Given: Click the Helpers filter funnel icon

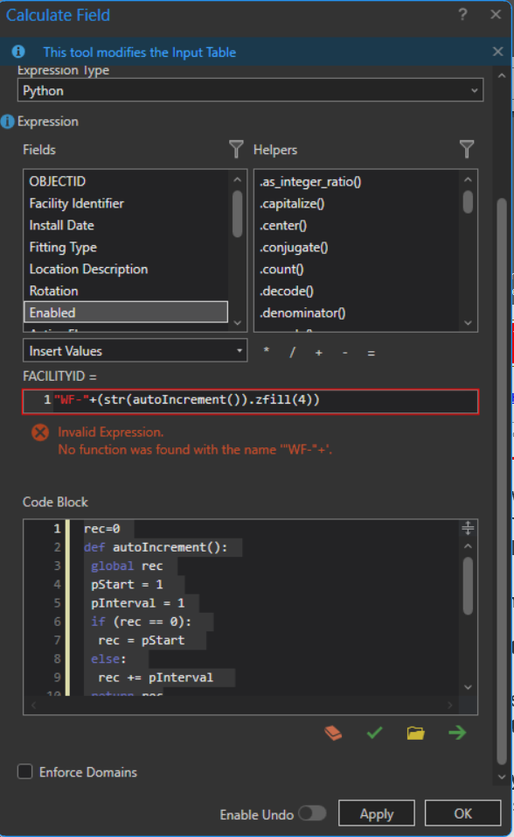Looking at the screenshot, I should 467,149.
